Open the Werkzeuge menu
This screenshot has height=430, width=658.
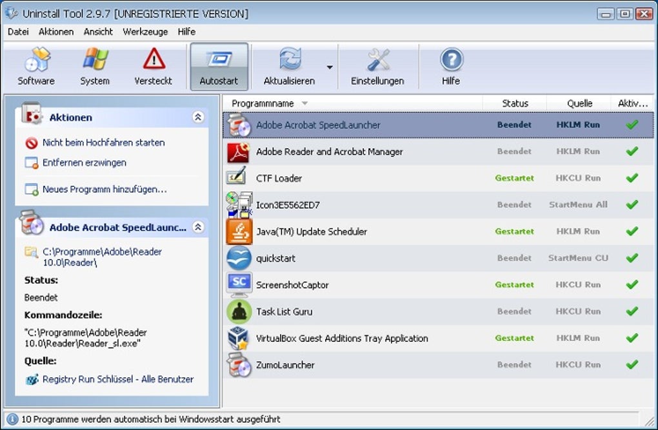point(145,32)
